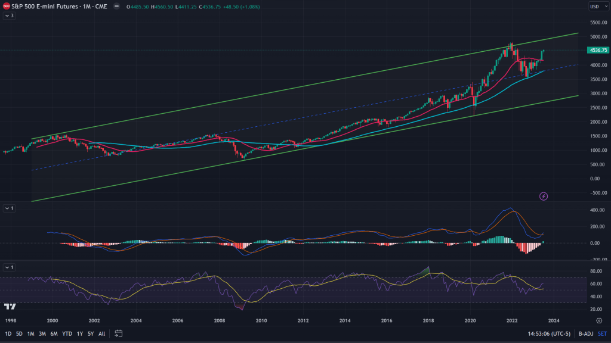This screenshot has width=611, height=343.
Task: Open the Go to date calendar icon
Action: click(118, 333)
